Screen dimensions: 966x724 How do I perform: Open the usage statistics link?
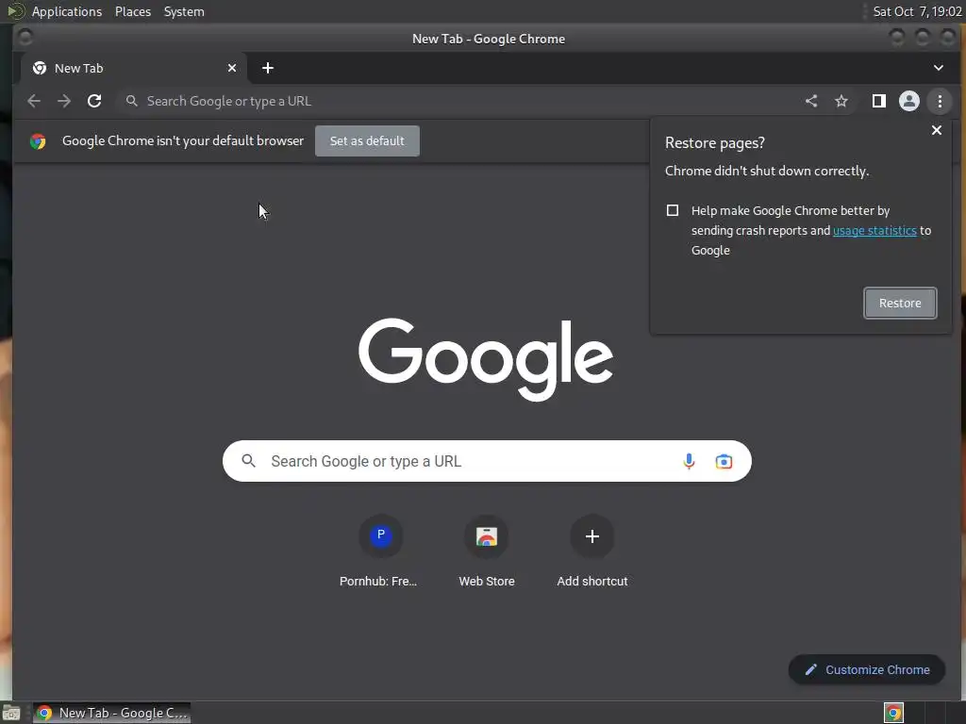click(x=874, y=230)
